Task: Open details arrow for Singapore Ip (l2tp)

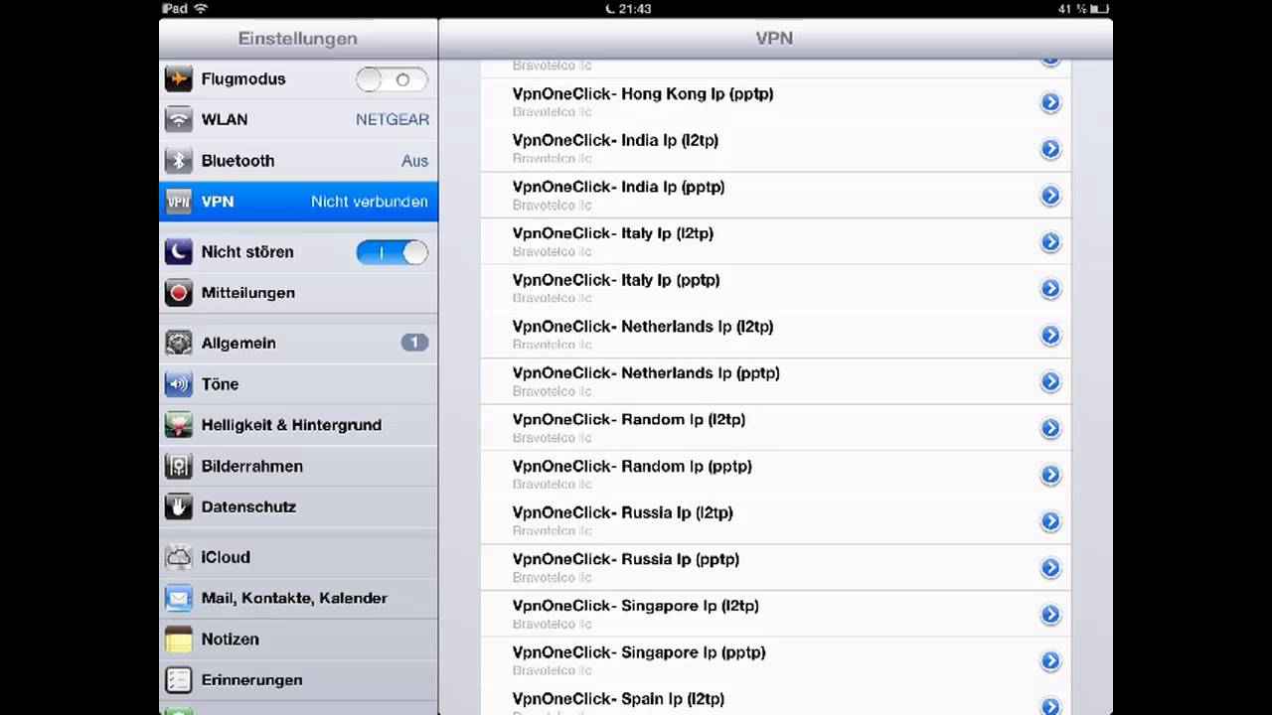Action: (x=1050, y=615)
